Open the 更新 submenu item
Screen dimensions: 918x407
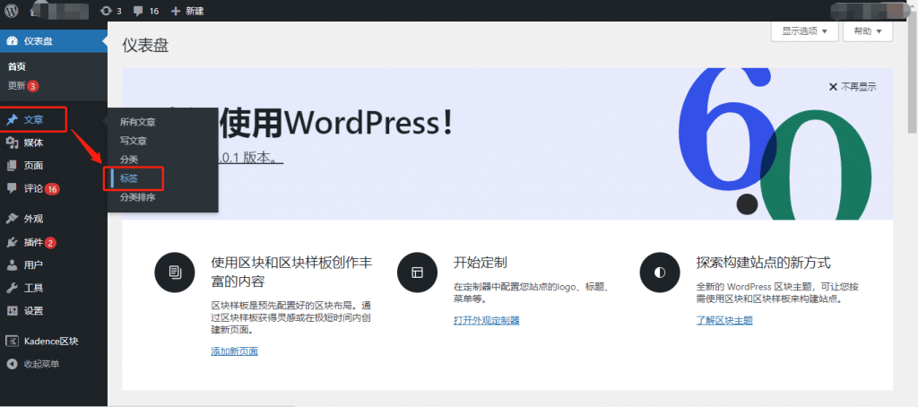[16, 85]
